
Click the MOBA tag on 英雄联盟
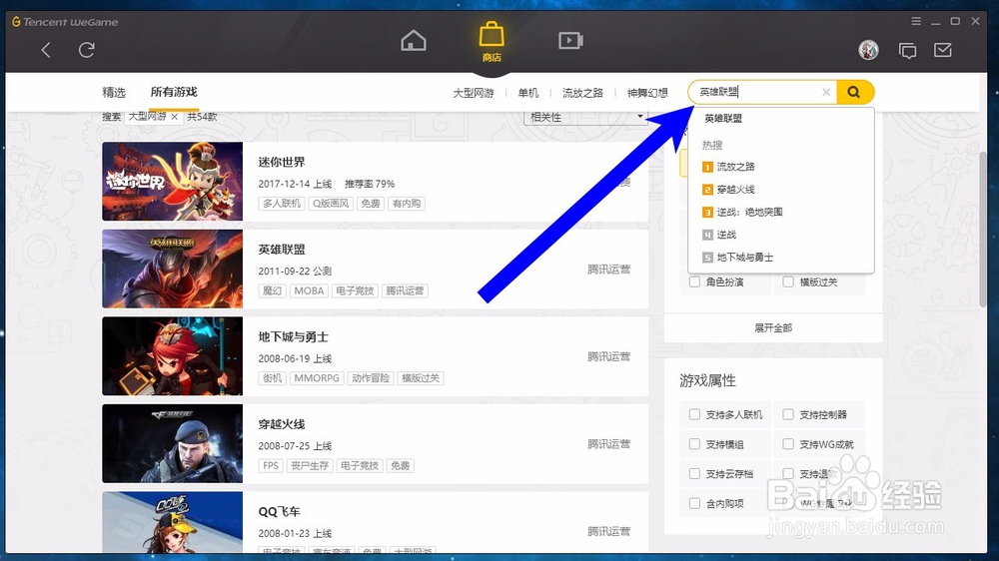click(309, 291)
